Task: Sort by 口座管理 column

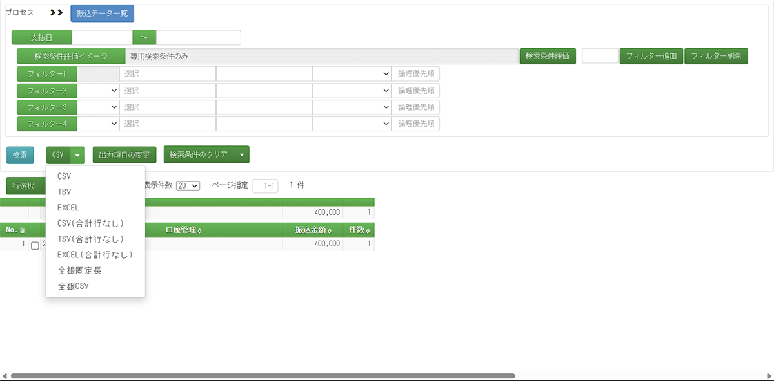Action: point(184,230)
